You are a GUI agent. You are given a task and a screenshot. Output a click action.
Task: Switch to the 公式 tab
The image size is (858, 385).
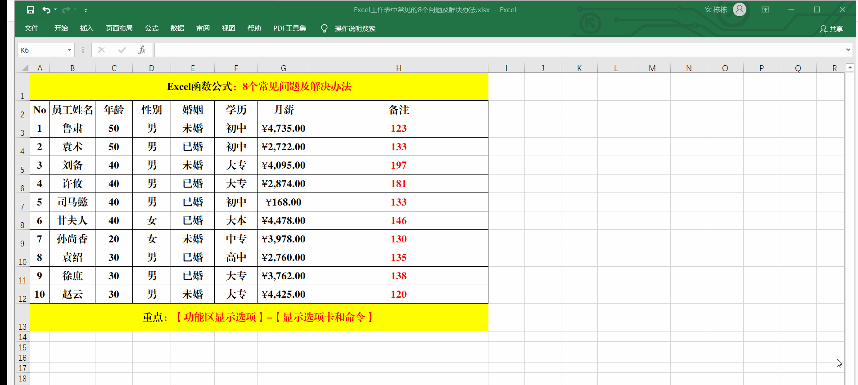pyautogui.click(x=152, y=28)
